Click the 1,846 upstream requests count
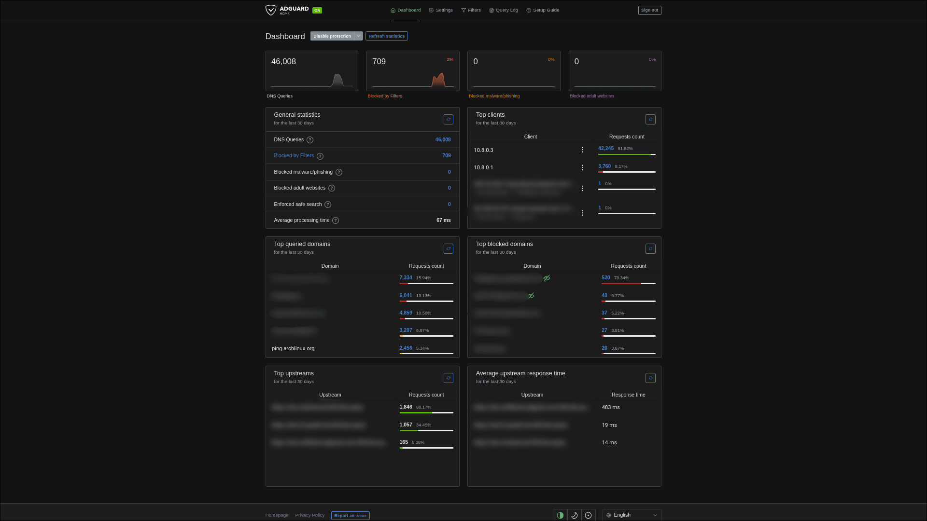This screenshot has height=521, width=927. pyautogui.click(x=406, y=407)
